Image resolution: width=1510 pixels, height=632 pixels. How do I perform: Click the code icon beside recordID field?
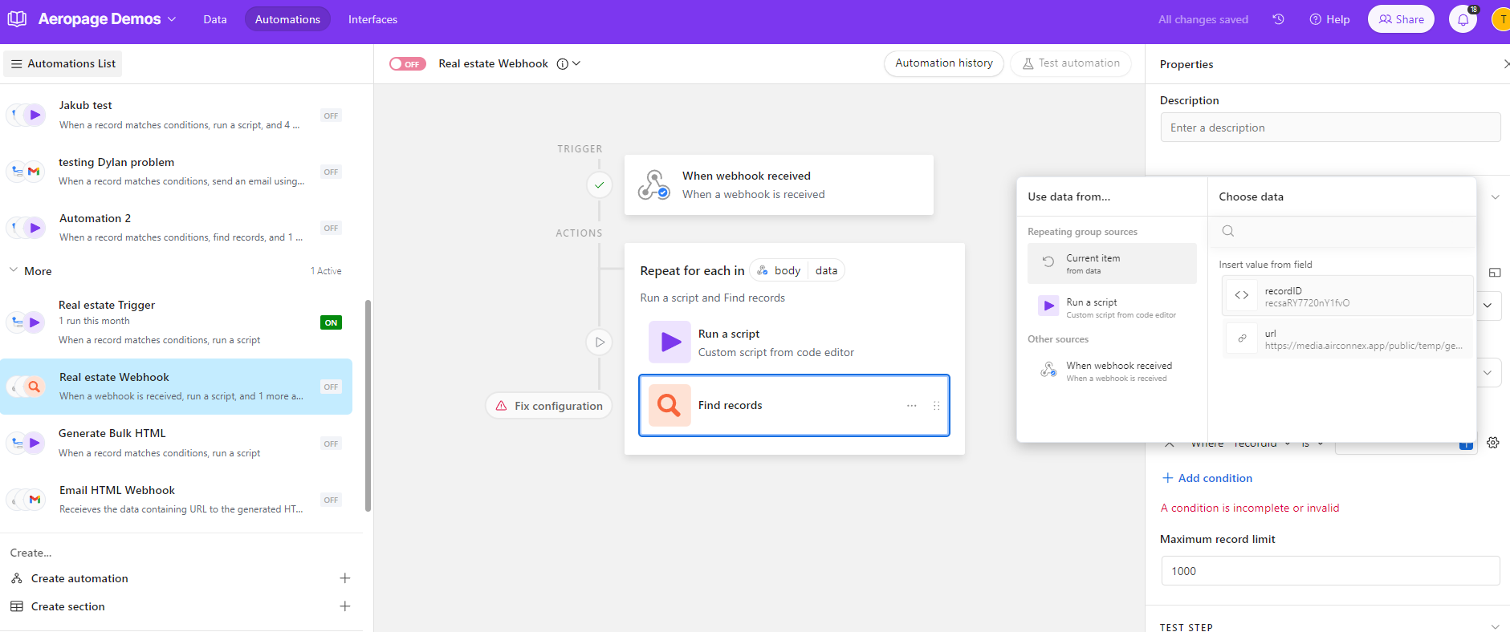pyautogui.click(x=1242, y=295)
